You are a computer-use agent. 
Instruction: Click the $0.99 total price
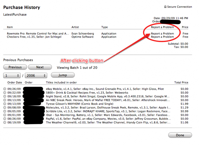click(184, 111)
